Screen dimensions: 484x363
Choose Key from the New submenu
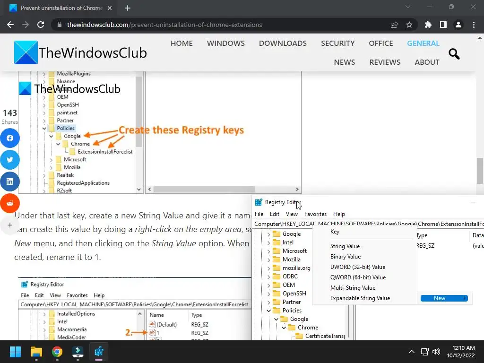point(335,232)
